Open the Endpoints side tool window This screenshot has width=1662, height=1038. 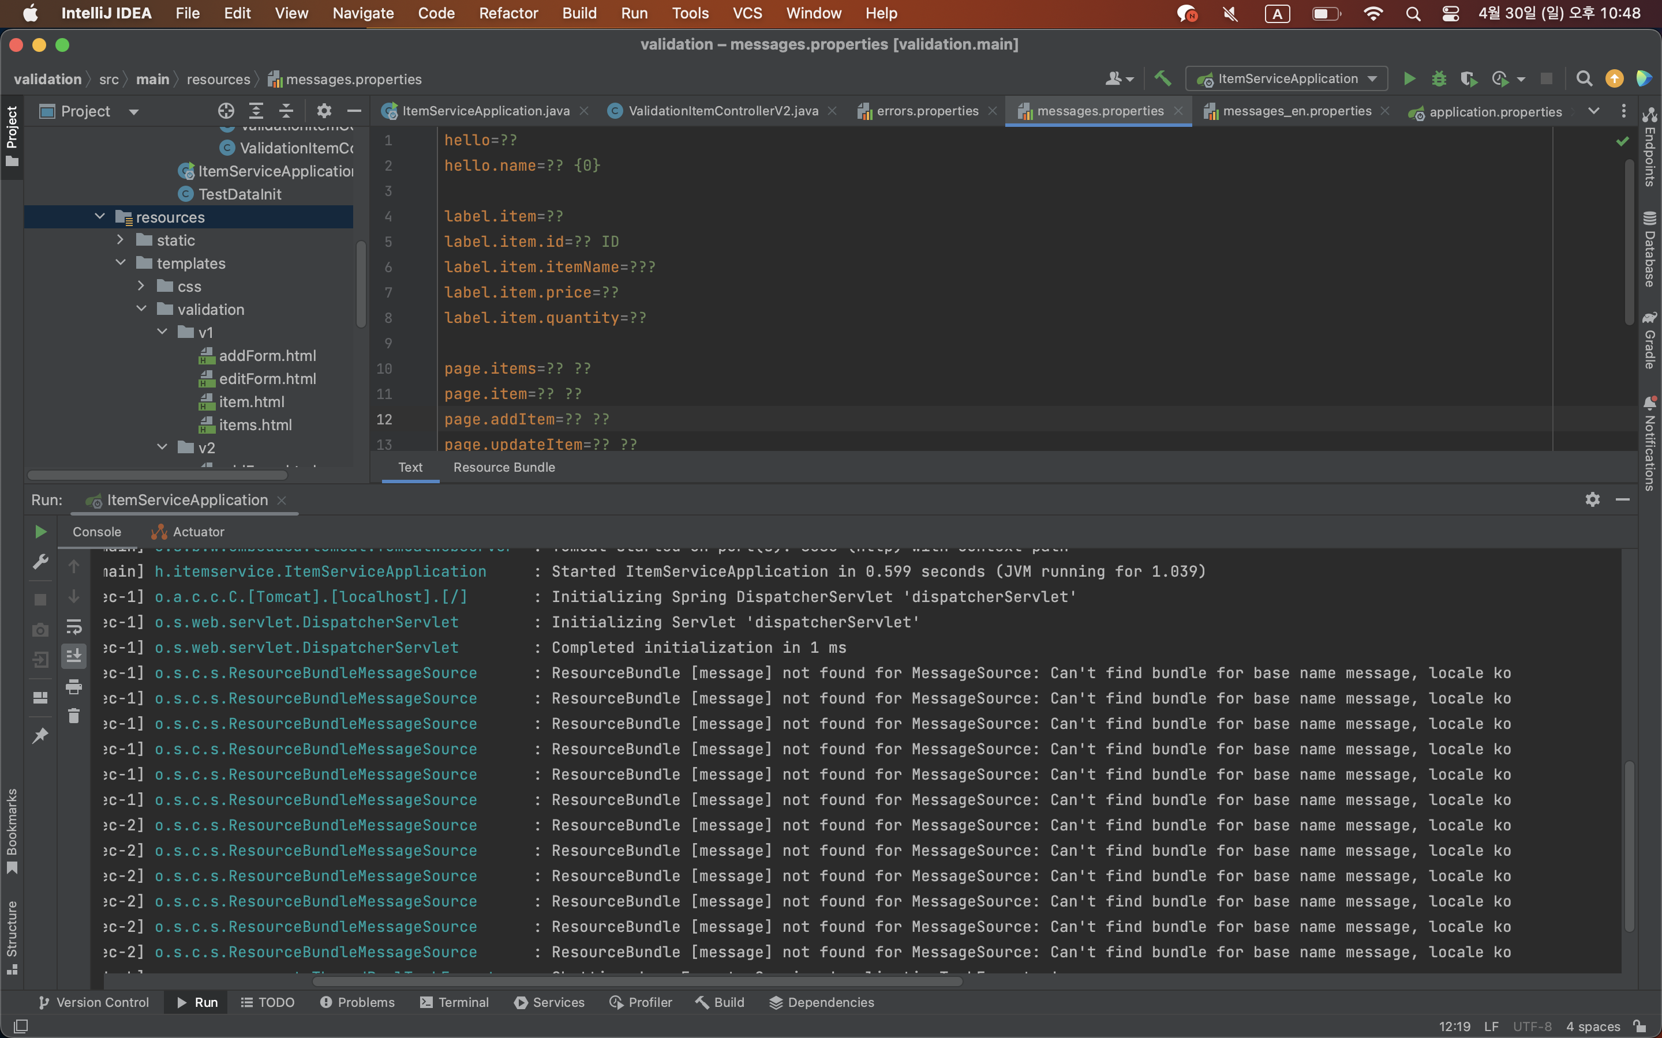click(1650, 147)
